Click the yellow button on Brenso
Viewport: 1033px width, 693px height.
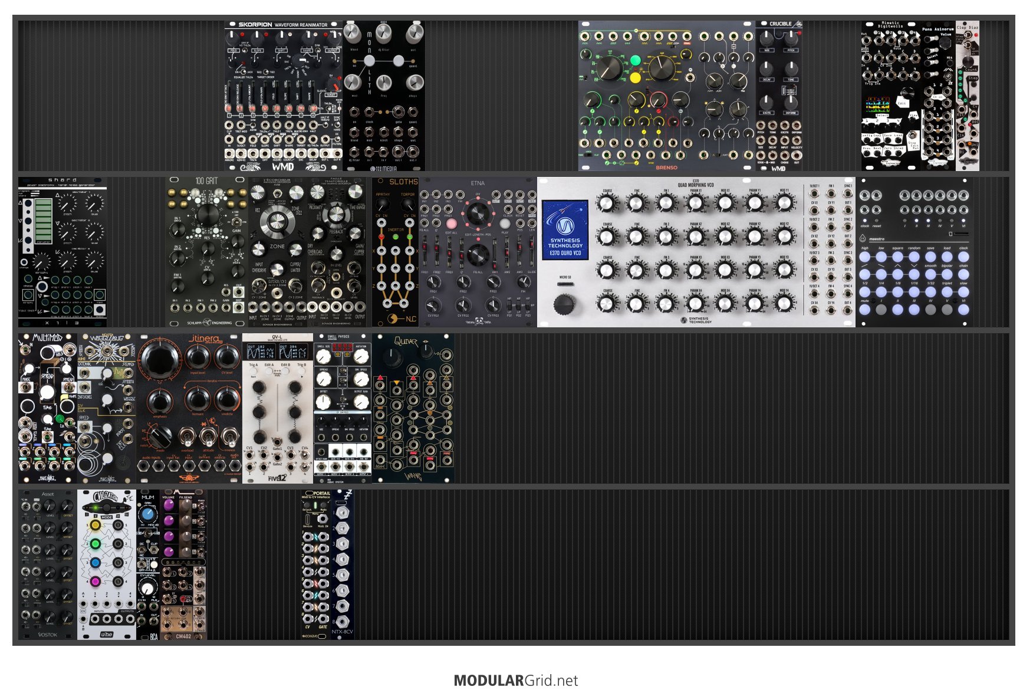tap(635, 77)
